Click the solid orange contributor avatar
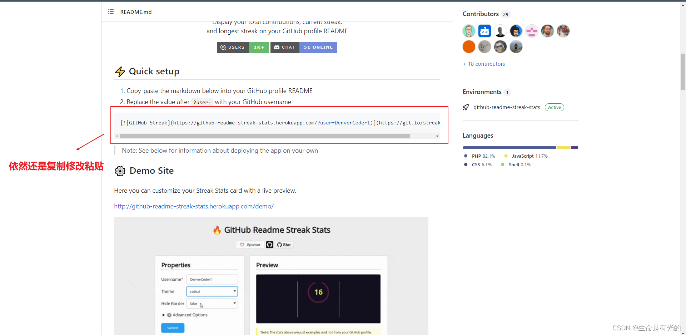Image resolution: width=686 pixels, height=335 pixels. click(x=469, y=47)
